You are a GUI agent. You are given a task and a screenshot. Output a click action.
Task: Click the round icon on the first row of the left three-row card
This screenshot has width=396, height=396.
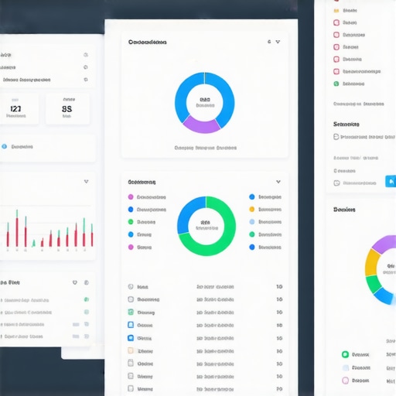coord(86,55)
